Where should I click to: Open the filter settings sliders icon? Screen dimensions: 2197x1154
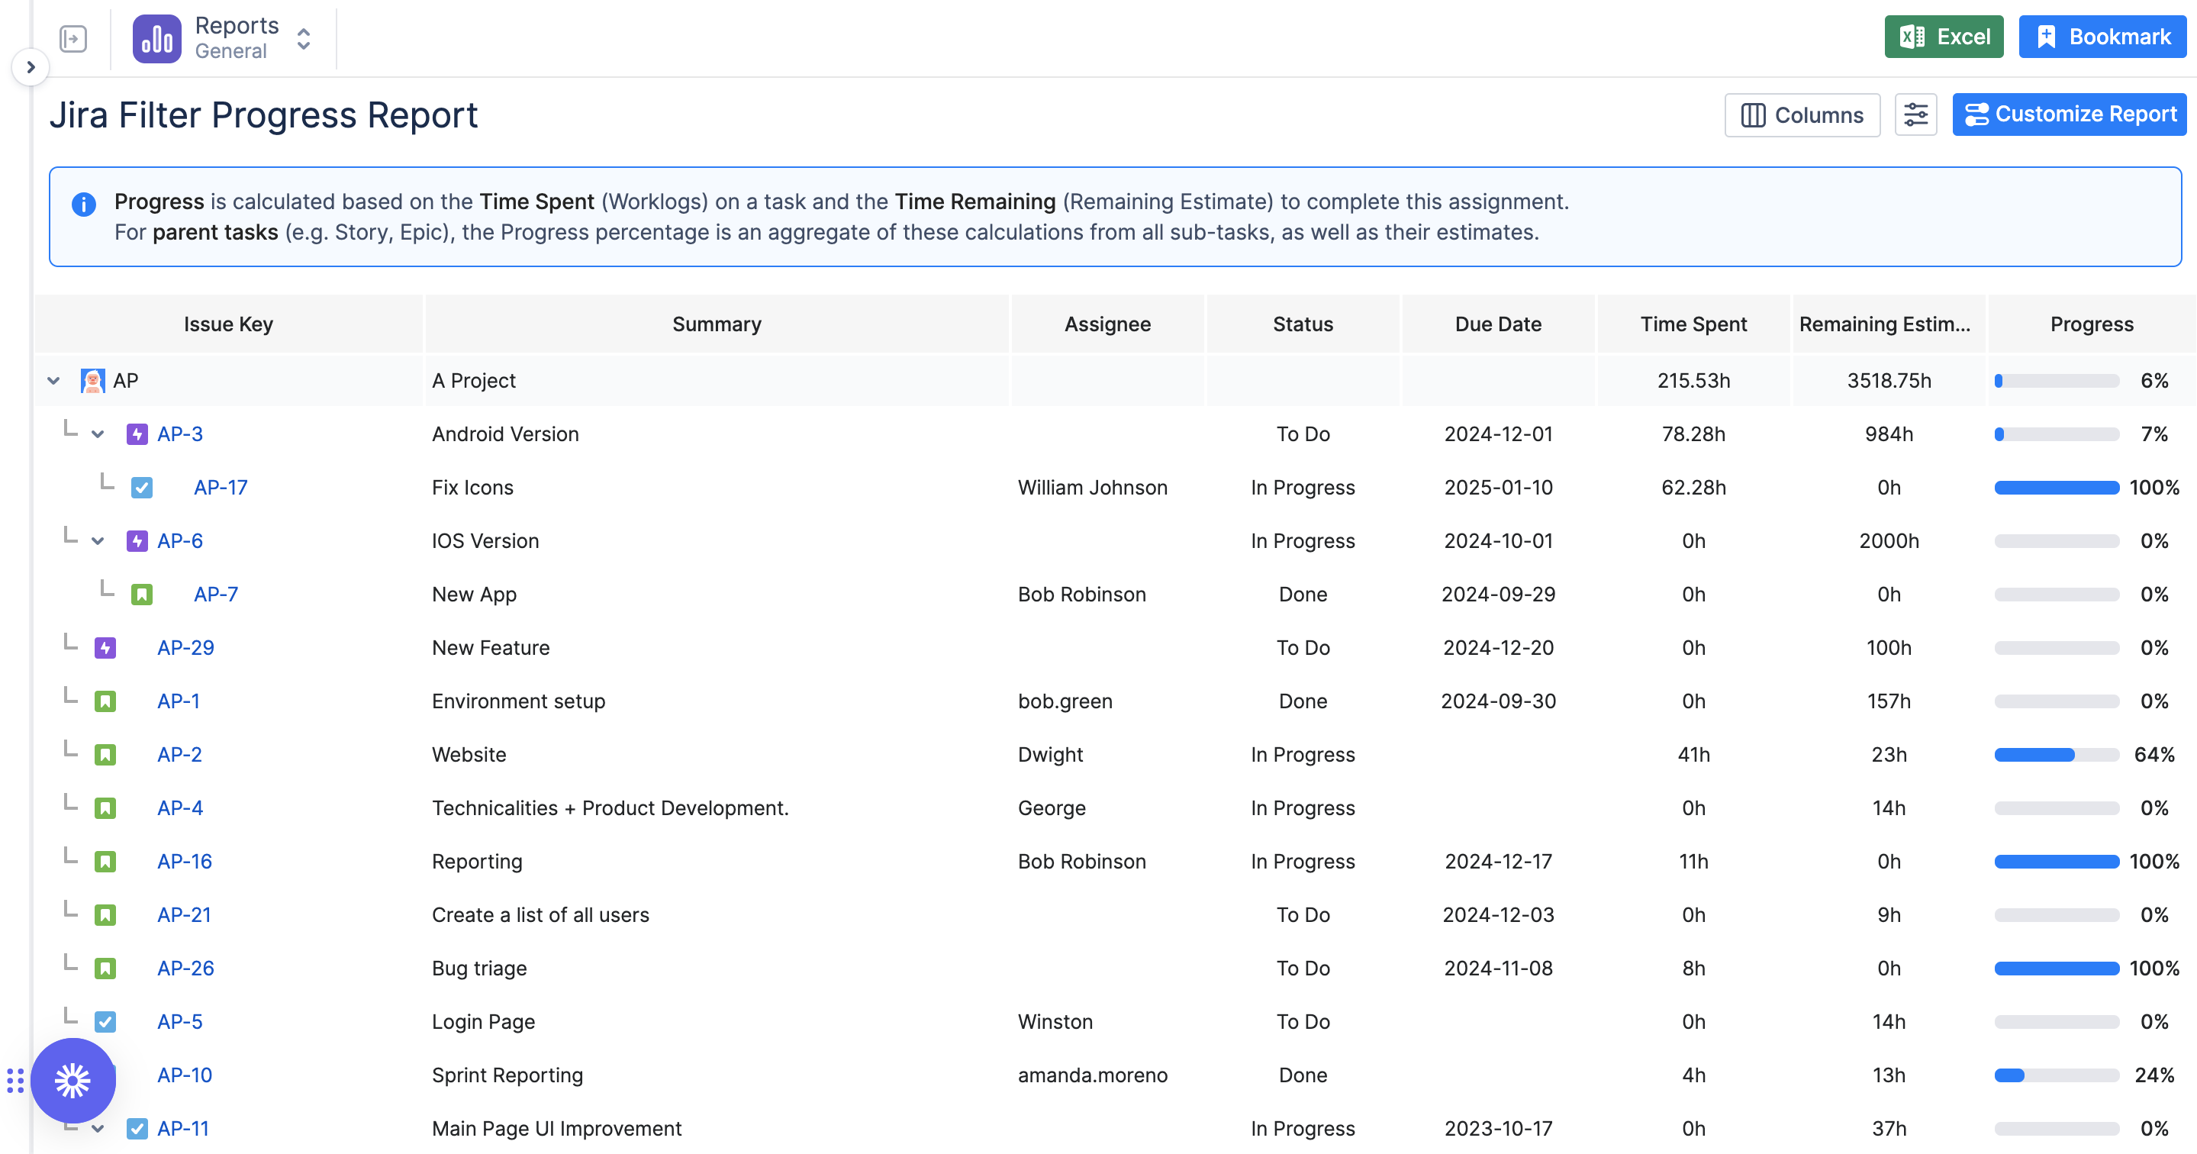[x=1915, y=115]
